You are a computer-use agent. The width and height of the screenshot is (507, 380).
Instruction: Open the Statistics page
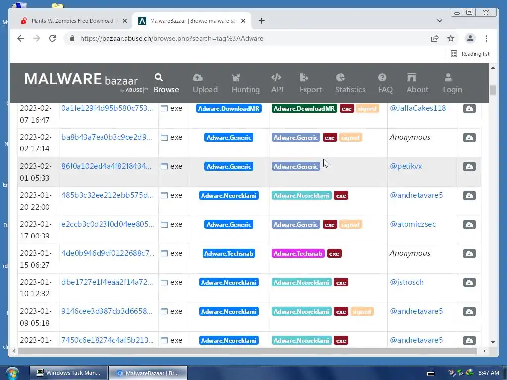350,83
